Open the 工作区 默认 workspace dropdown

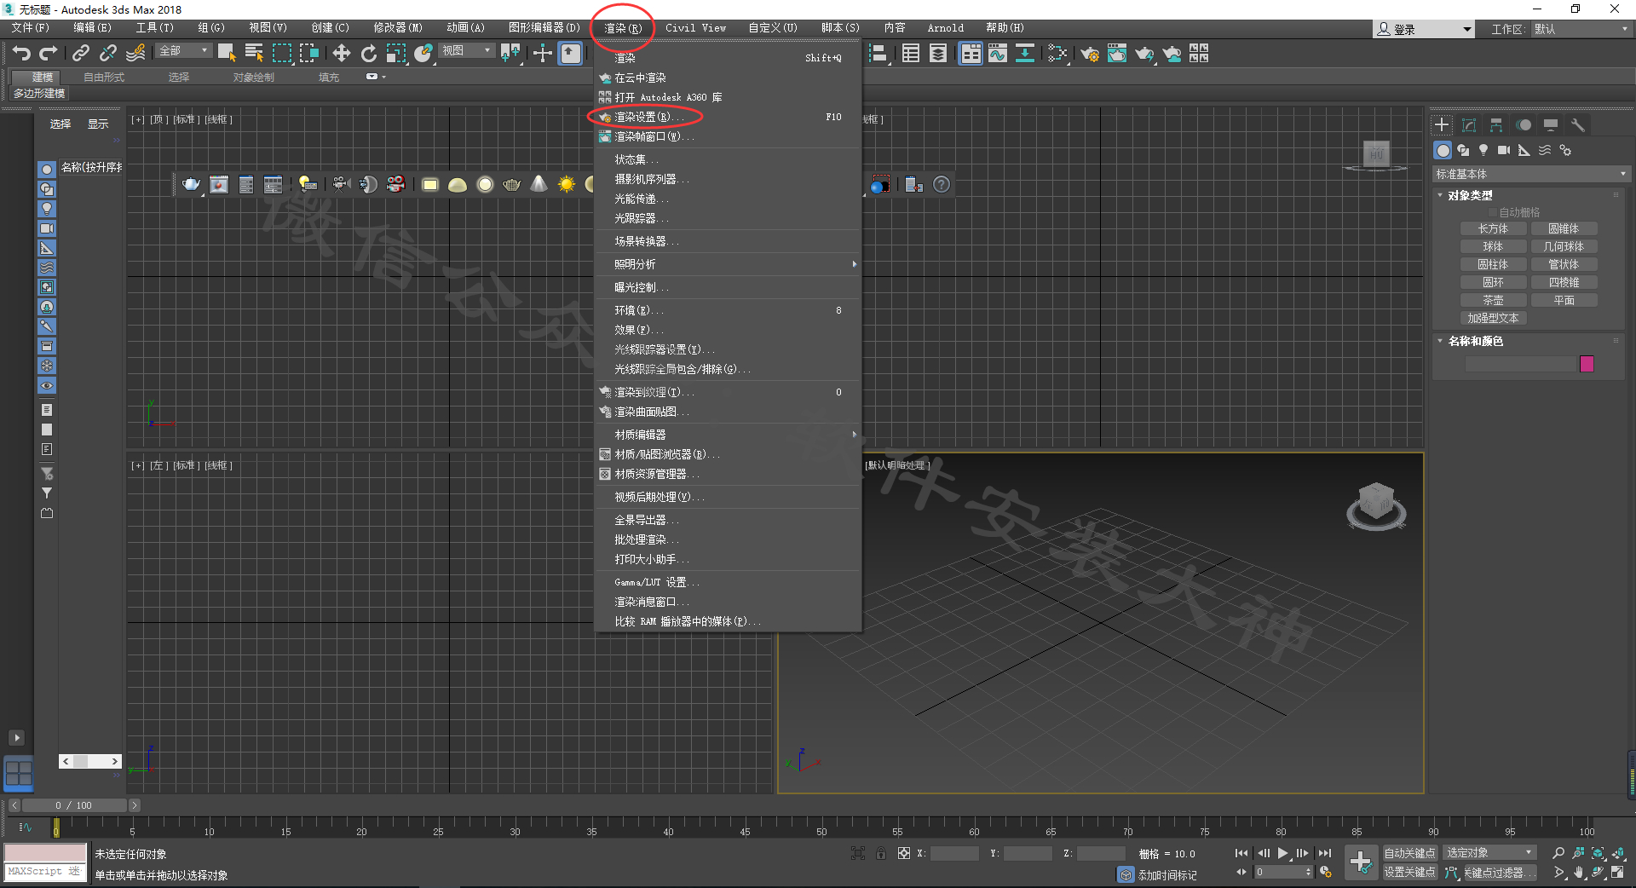(1581, 29)
